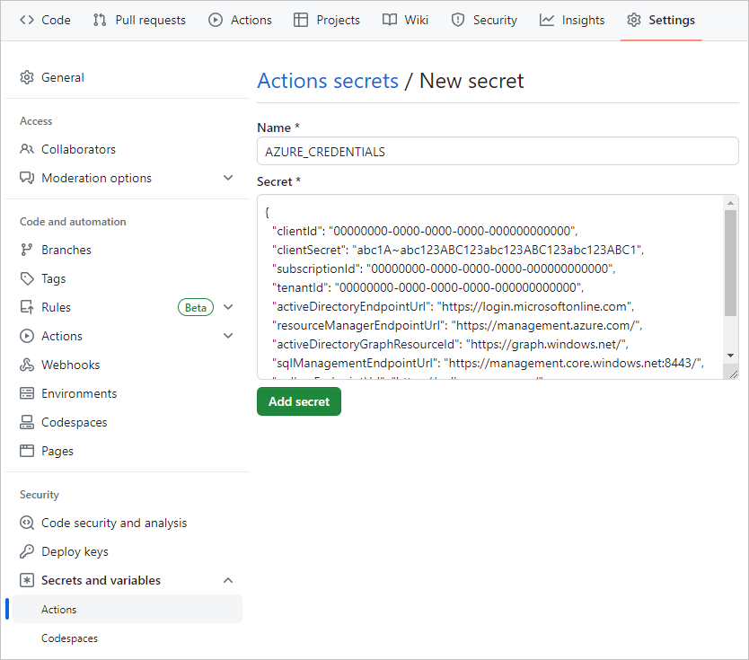Open the Actions icon in top navigation
The image size is (749, 660).
pyautogui.click(x=215, y=20)
